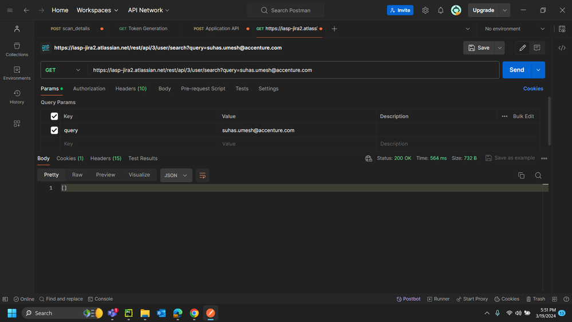The image size is (572, 322).
Task: Open the Authorization tab
Action: coord(89,89)
